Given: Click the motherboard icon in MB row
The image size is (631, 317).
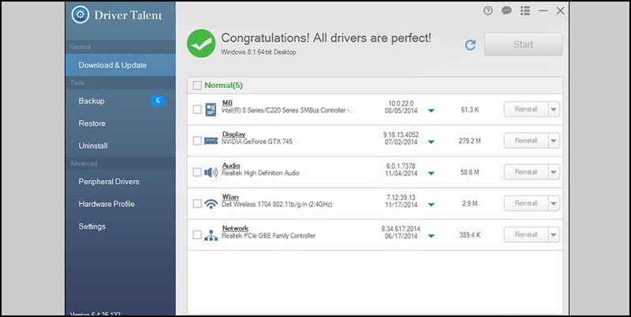Looking at the screenshot, I should tap(211, 109).
